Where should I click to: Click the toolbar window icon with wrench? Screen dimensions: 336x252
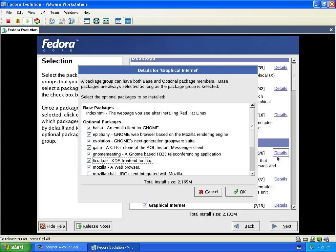(118, 21)
